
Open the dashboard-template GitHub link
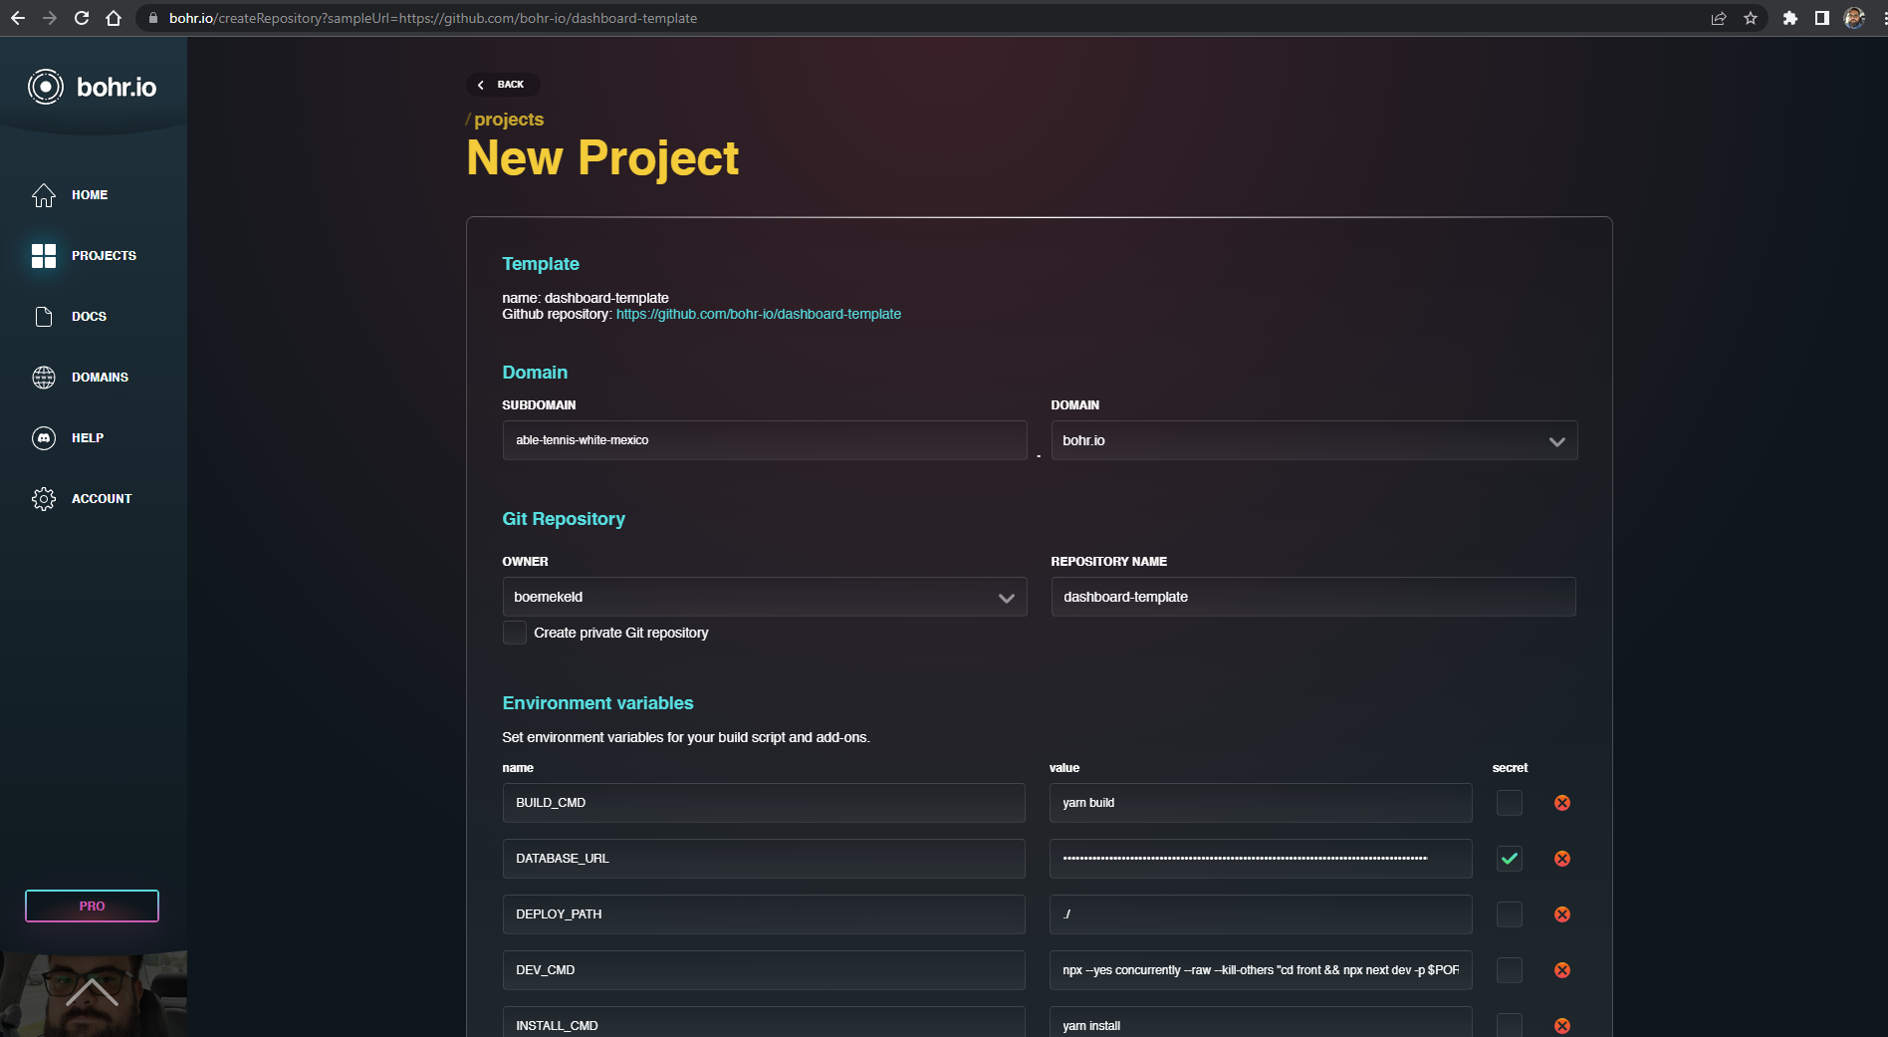coord(759,314)
